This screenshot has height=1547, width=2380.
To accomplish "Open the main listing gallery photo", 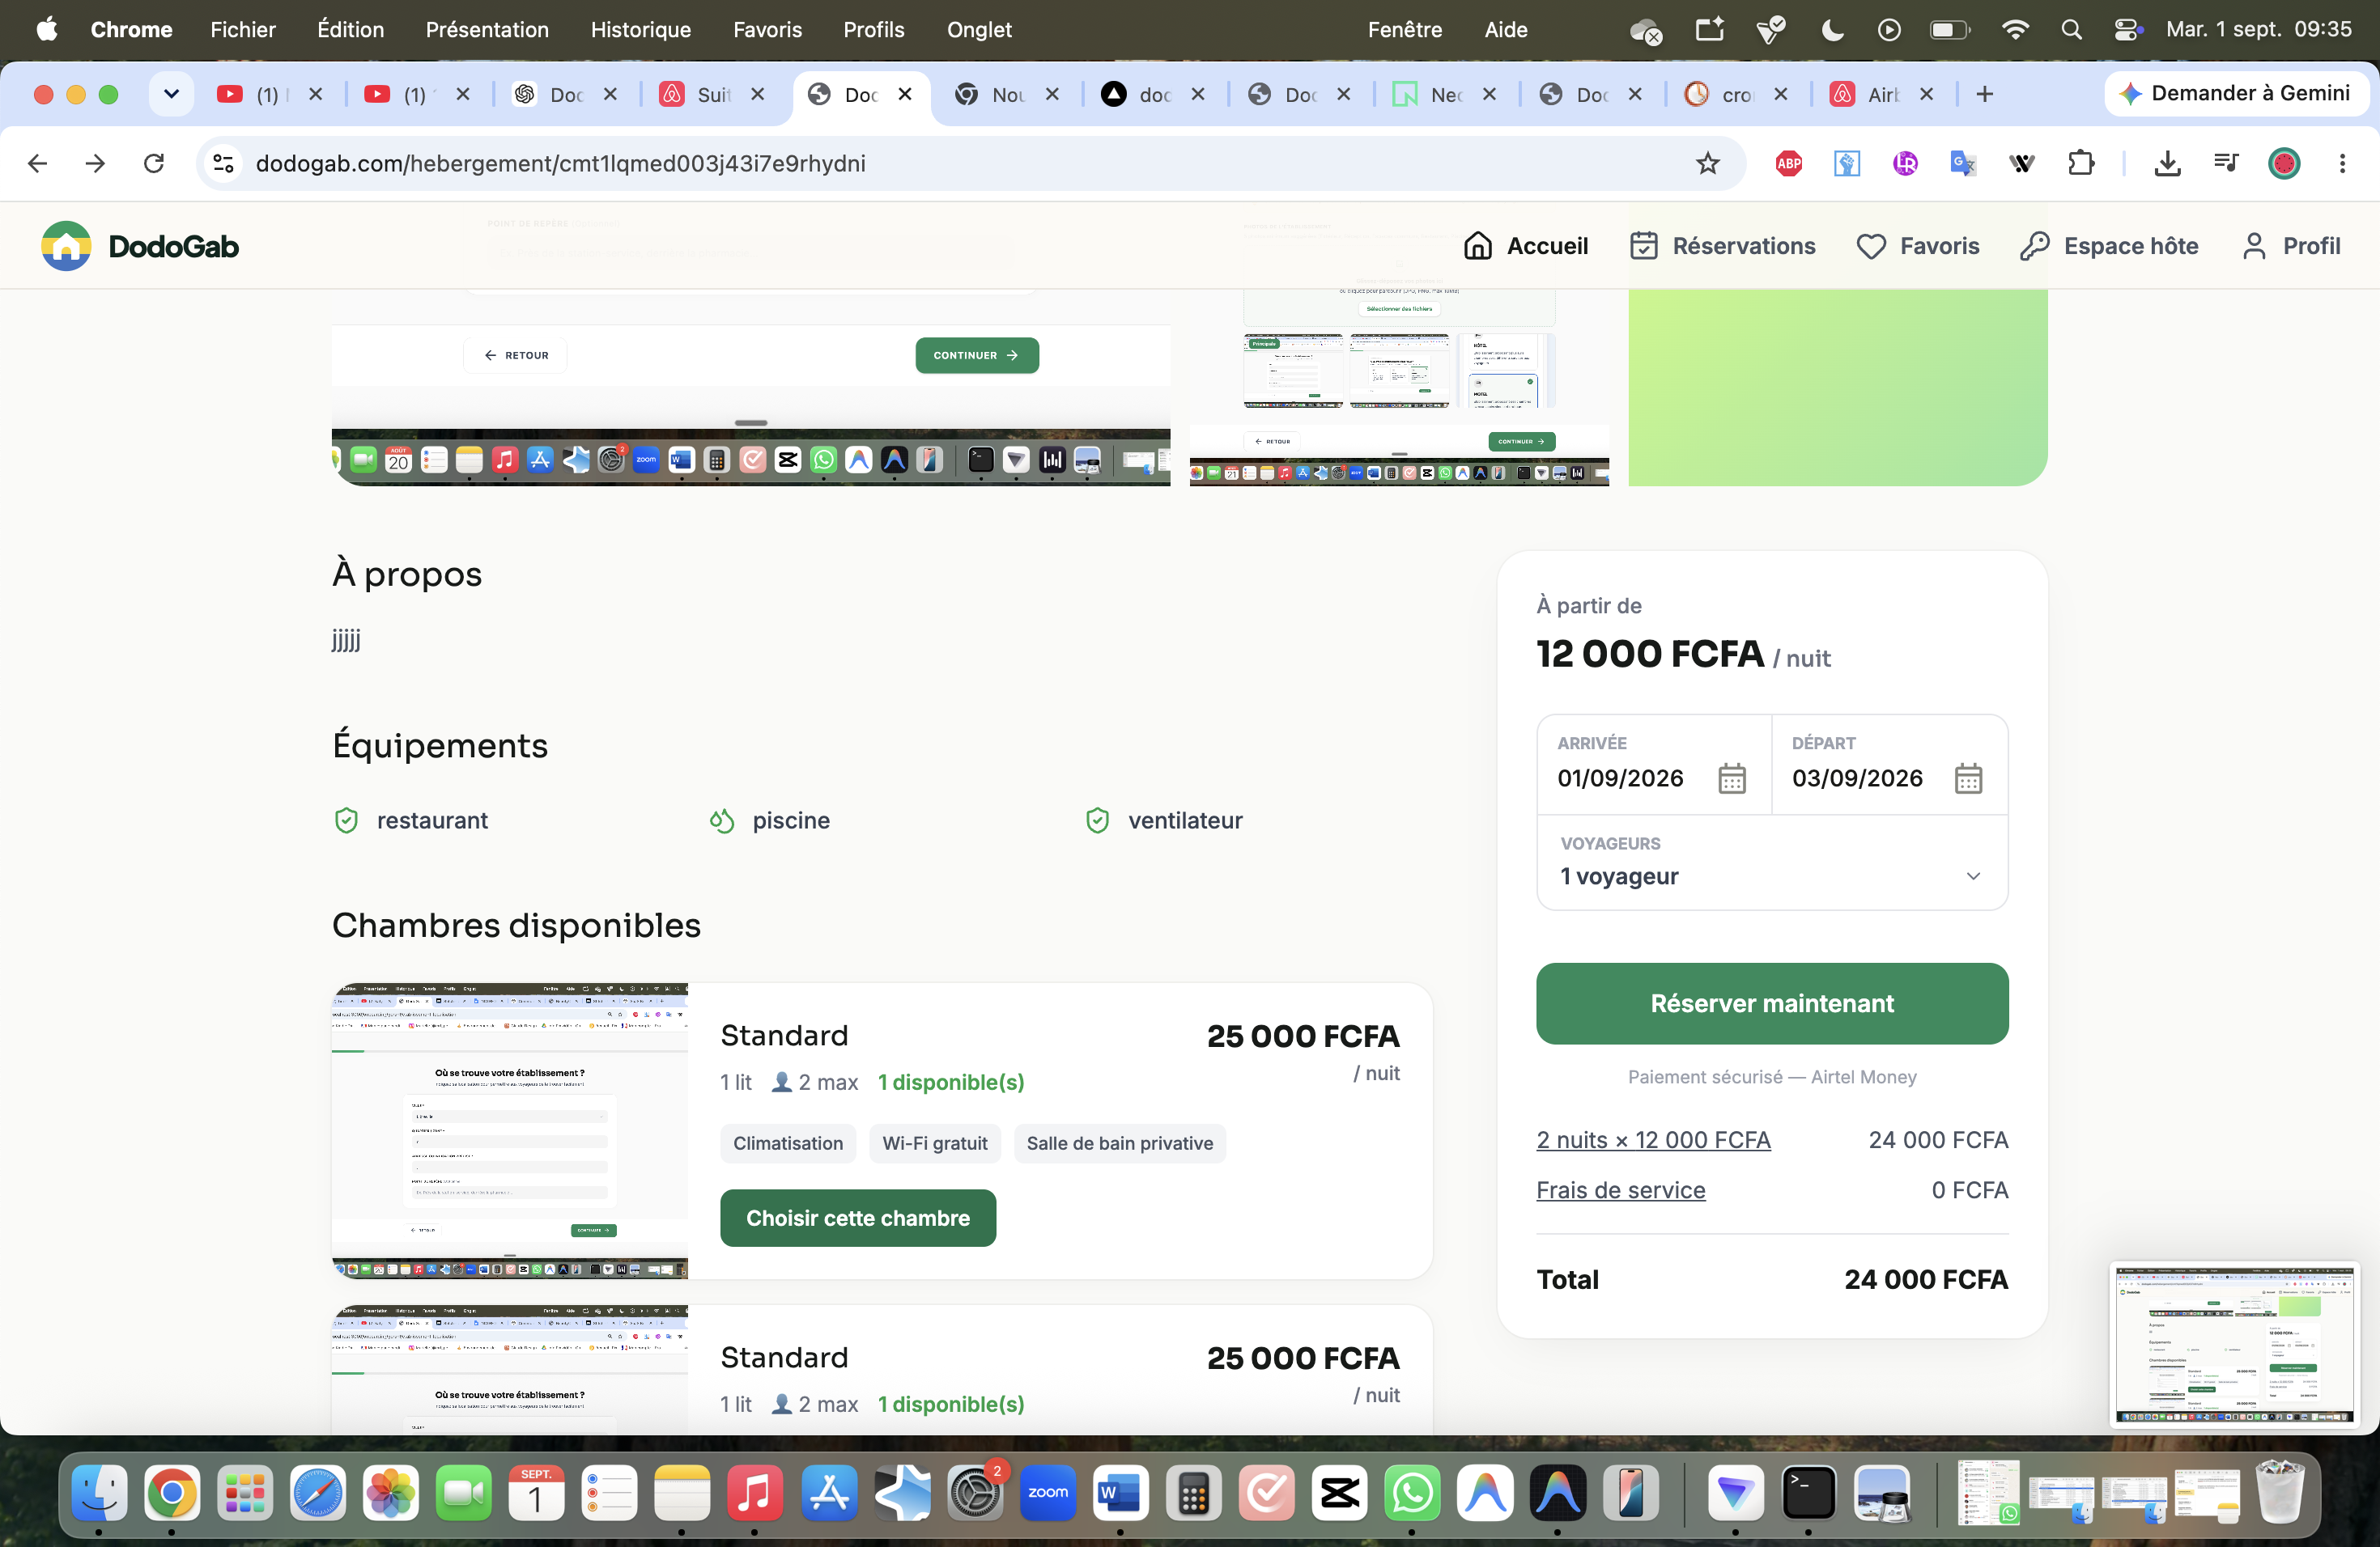I will 751,388.
